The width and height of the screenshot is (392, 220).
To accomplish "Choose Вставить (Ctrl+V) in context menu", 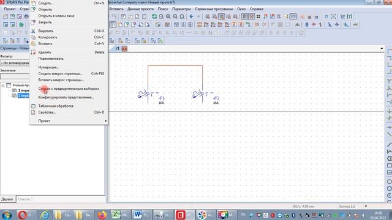I will click(x=45, y=43).
